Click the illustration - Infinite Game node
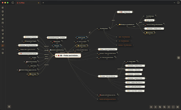The height and width of the screenshot is (110, 181). point(134,70)
